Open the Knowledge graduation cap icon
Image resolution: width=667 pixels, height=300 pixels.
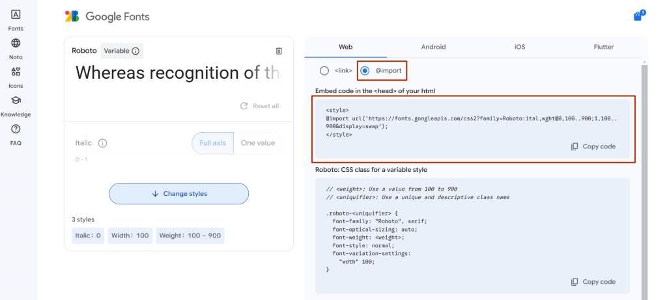click(16, 100)
